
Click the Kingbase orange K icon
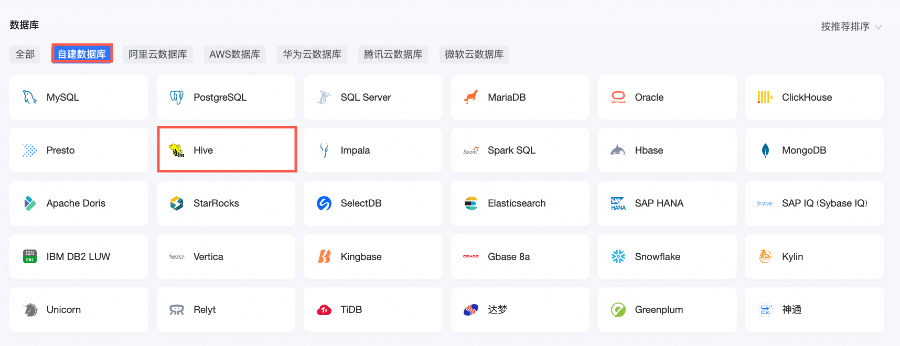(324, 256)
